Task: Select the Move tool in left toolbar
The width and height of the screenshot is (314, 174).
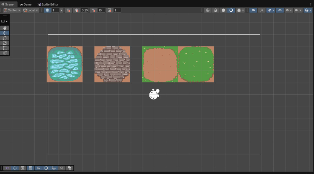Action: click(5, 33)
